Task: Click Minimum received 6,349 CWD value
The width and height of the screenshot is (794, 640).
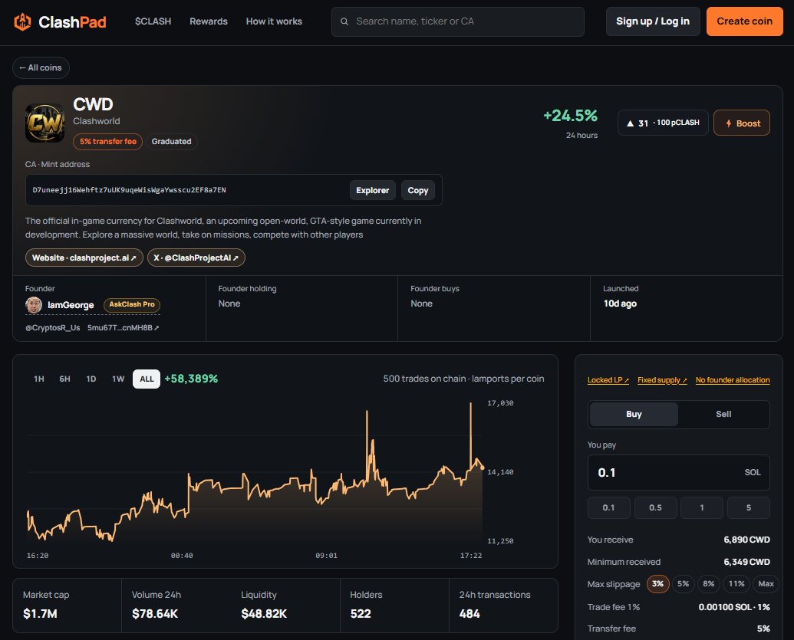Action: (746, 562)
